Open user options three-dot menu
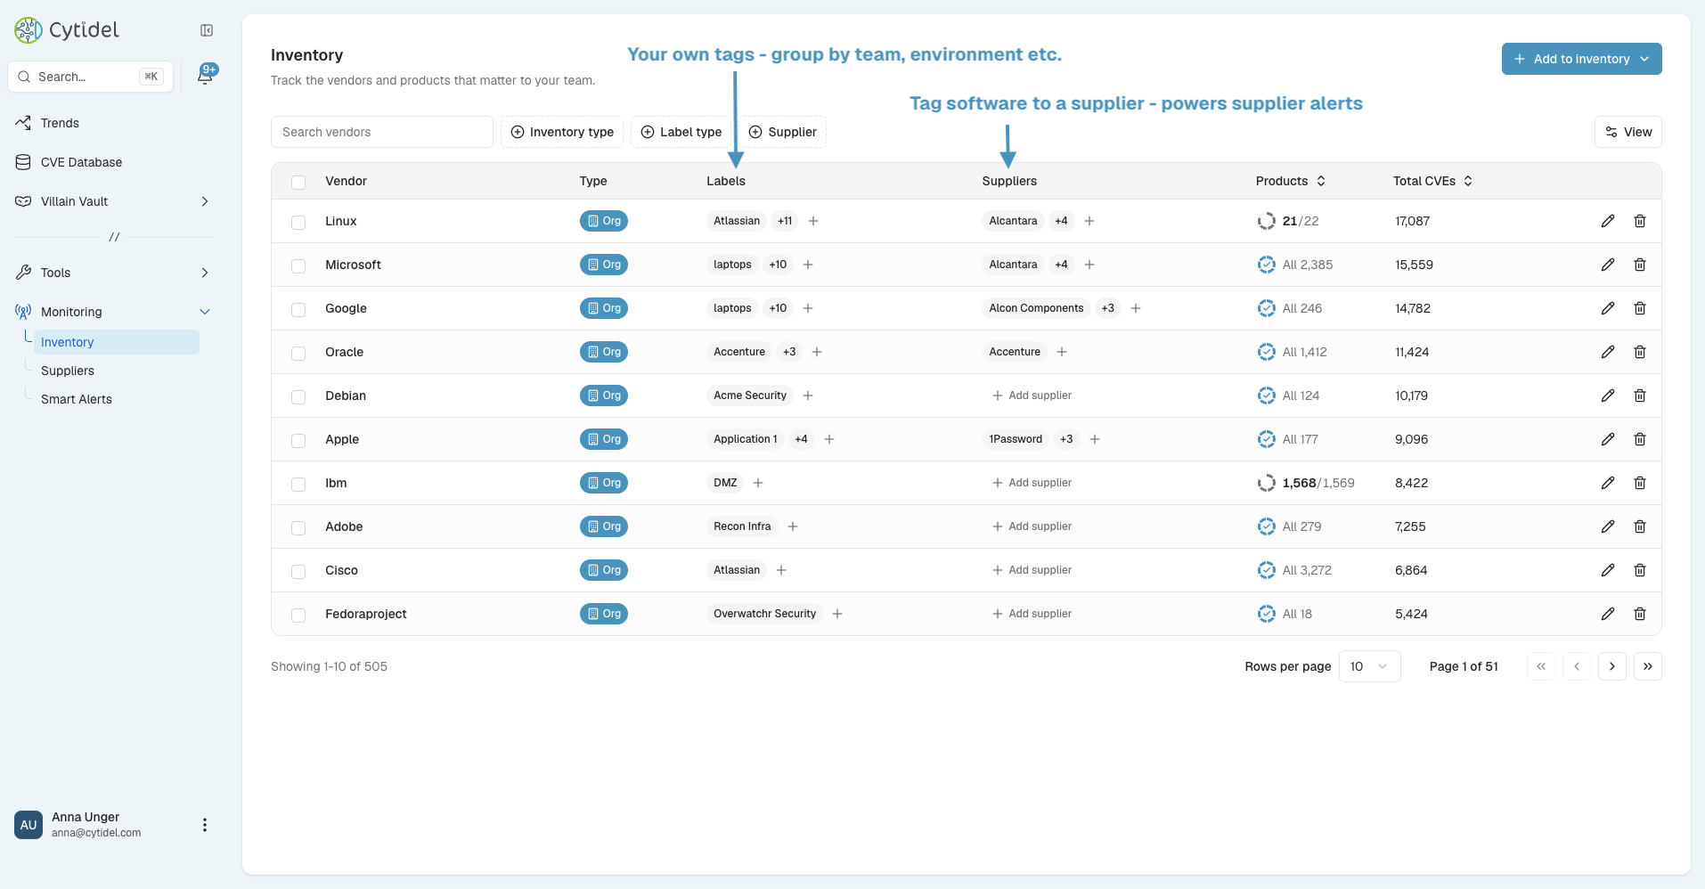This screenshot has height=889, width=1705. pos(205,825)
